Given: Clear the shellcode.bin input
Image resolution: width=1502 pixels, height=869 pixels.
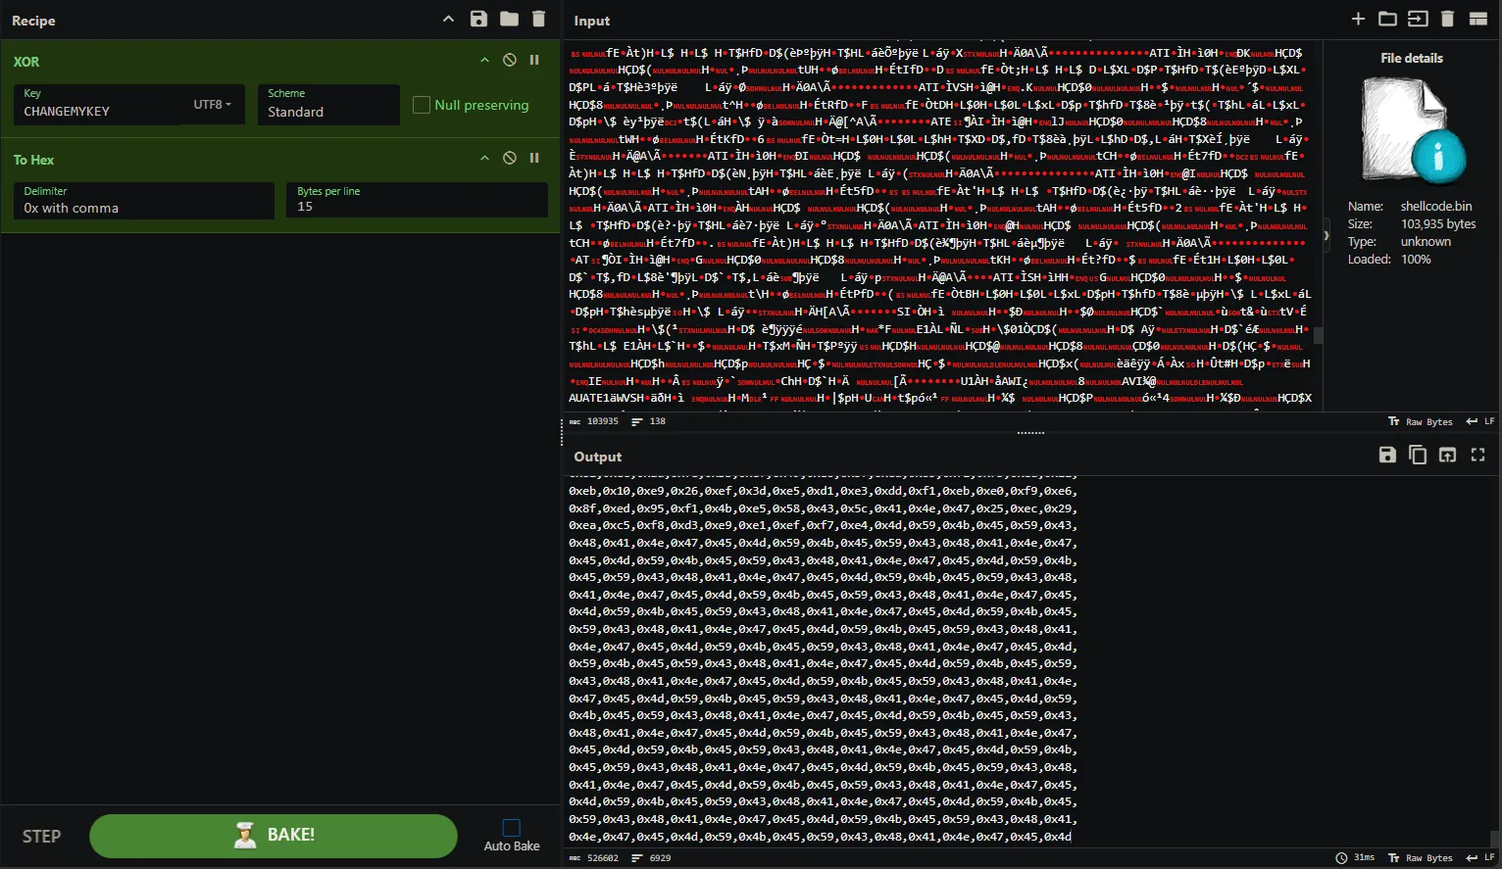Looking at the screenshot, I should pyautogui.click(x=1448, y=19).
